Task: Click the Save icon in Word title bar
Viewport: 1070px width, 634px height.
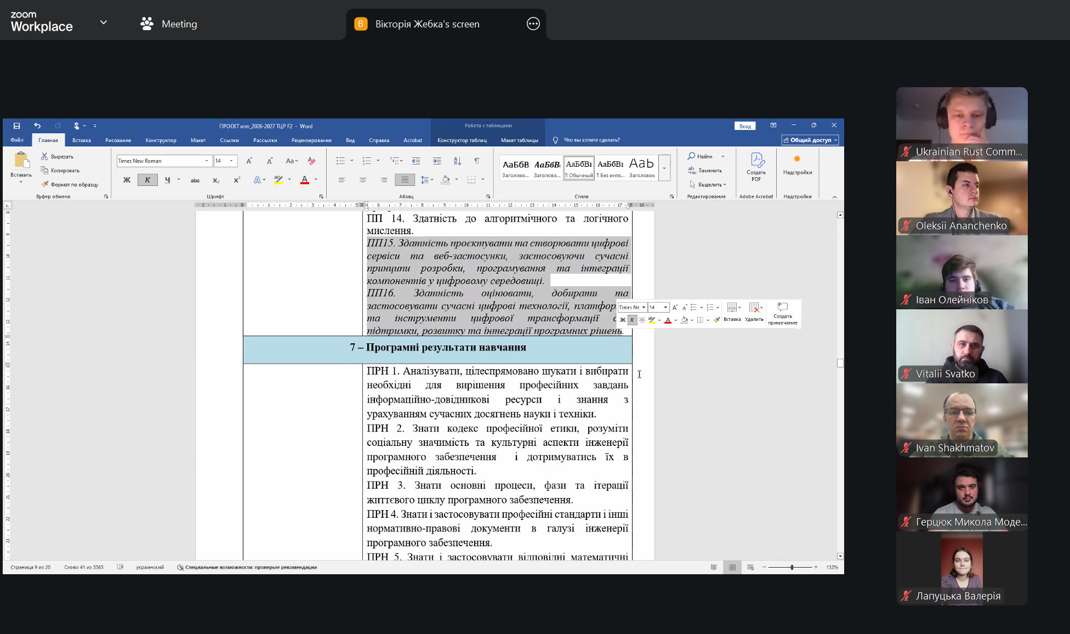Action: coord(16,126)
